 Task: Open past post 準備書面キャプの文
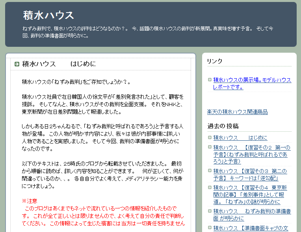click(251, 228)
